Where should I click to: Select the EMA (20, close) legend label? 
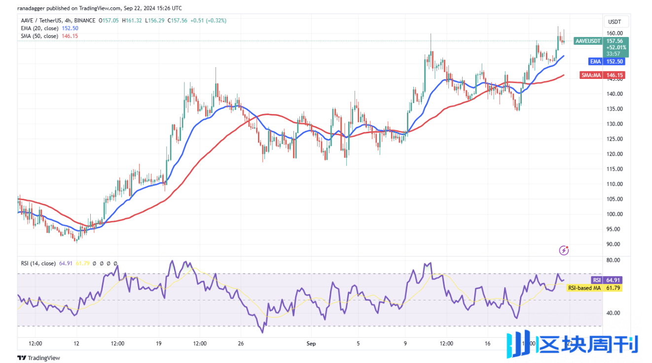[39, 28]
